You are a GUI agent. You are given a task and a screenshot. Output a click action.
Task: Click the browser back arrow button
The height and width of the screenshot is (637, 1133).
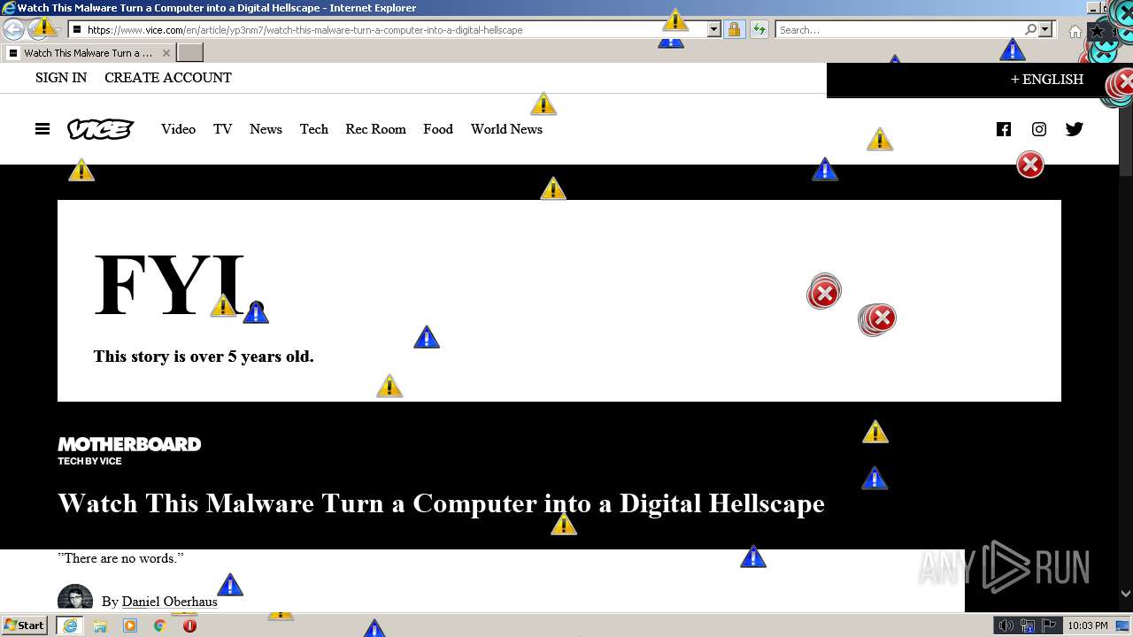coord(13,29)
